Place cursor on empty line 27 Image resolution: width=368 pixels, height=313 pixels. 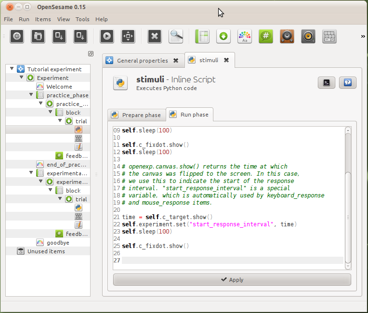coord(232,260)
